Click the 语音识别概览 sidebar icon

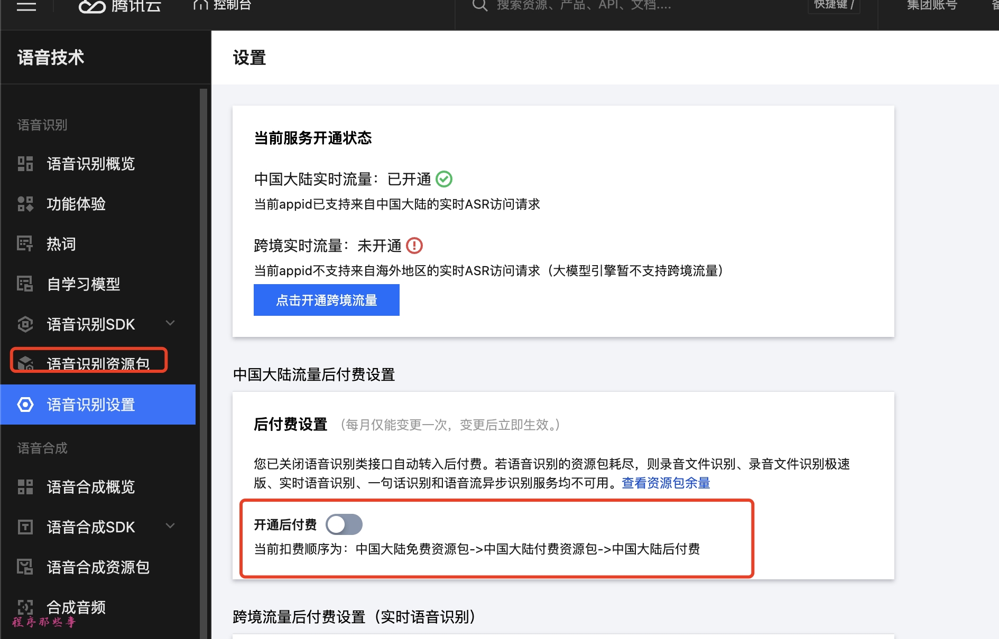point(25,164)
